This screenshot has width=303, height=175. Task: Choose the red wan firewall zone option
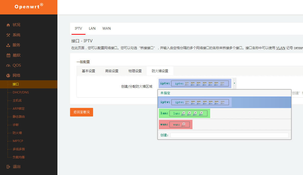pos(176,124)
